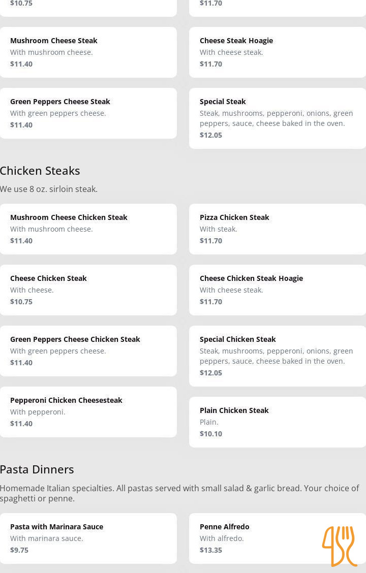366x573 pixels.
Task: Select the Penne Alfredo menu item
Action: click(278, 538)
